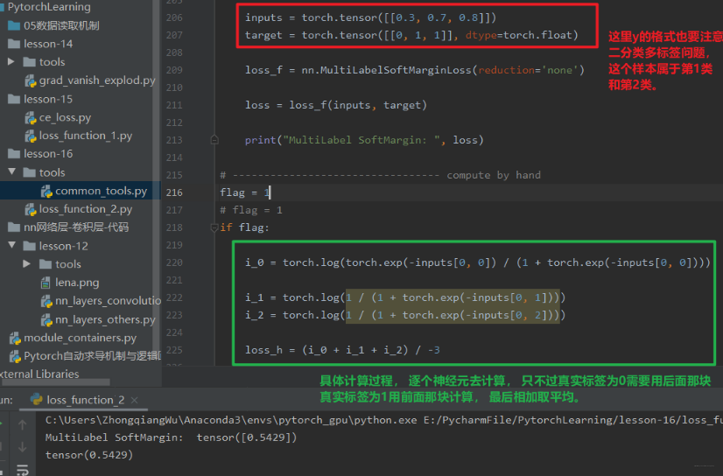Select the External Libraries node
The height and width of the screenshot is (476, 723).
[x=39, y=374]
